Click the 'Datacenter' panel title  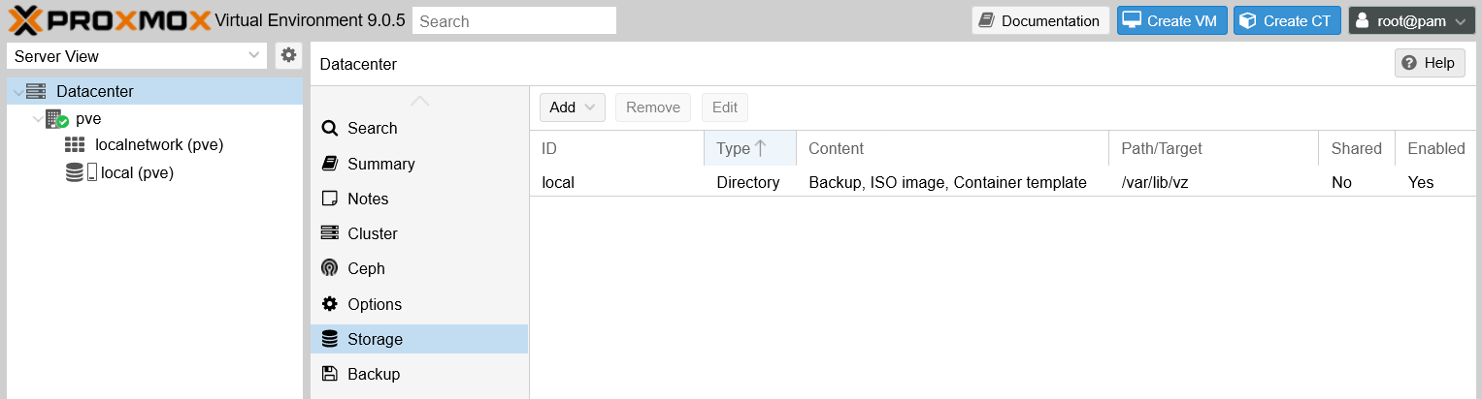point(358,64)
